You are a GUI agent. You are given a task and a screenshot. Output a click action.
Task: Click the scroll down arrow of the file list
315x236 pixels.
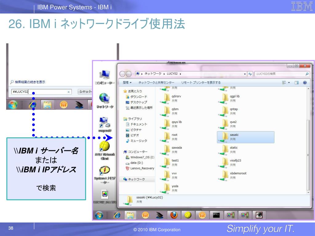308,192
